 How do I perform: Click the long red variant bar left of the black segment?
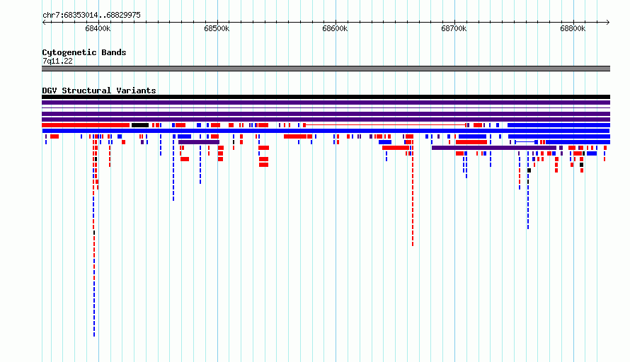(86, 125)
